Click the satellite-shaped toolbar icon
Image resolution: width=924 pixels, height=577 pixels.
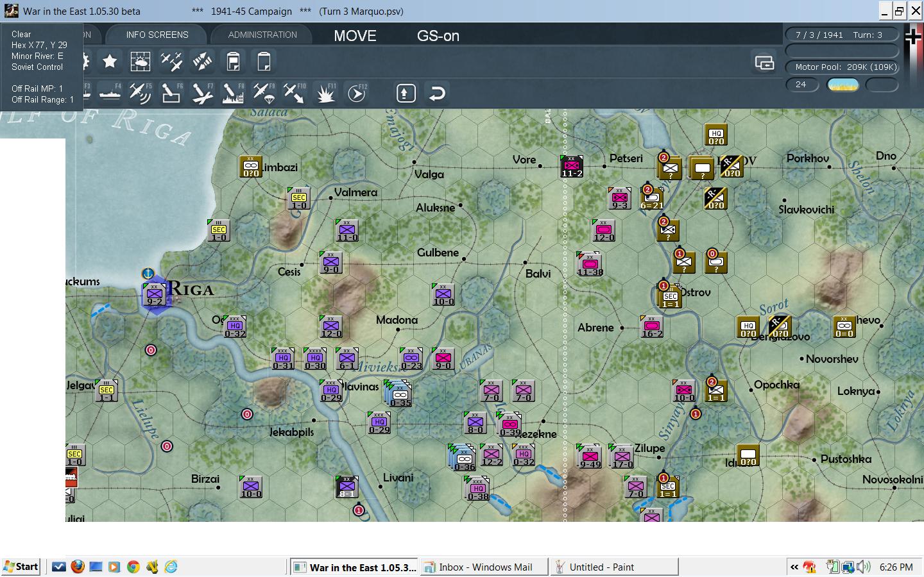click(x=201, y=62)
